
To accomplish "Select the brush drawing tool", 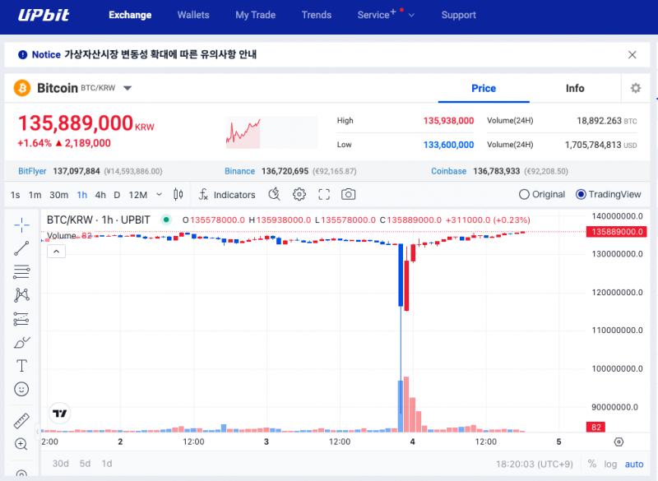I will [x=21, y=342].
